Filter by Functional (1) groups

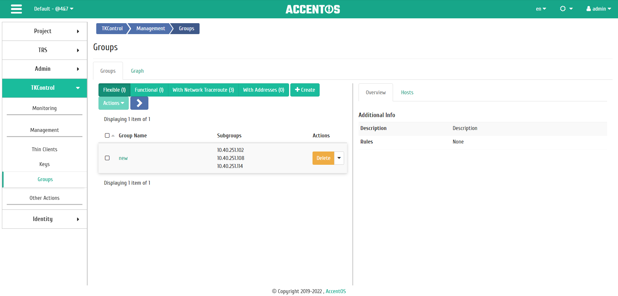click(149, 90)
